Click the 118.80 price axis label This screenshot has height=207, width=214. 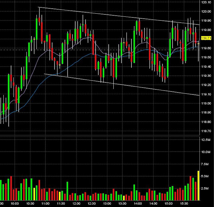pos(206,122)
